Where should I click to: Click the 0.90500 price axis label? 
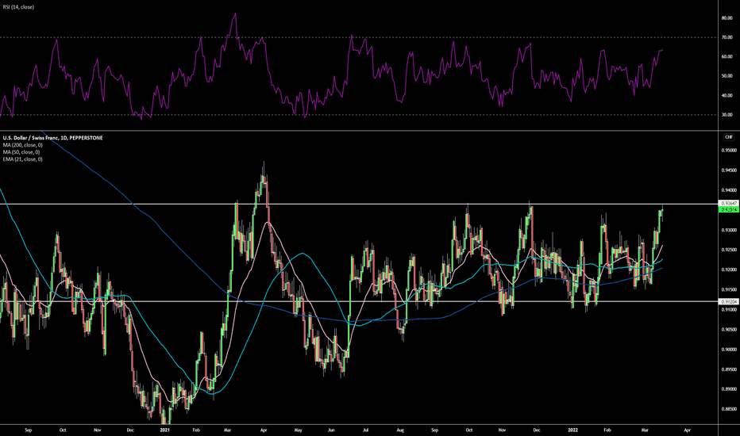[728, 330]
